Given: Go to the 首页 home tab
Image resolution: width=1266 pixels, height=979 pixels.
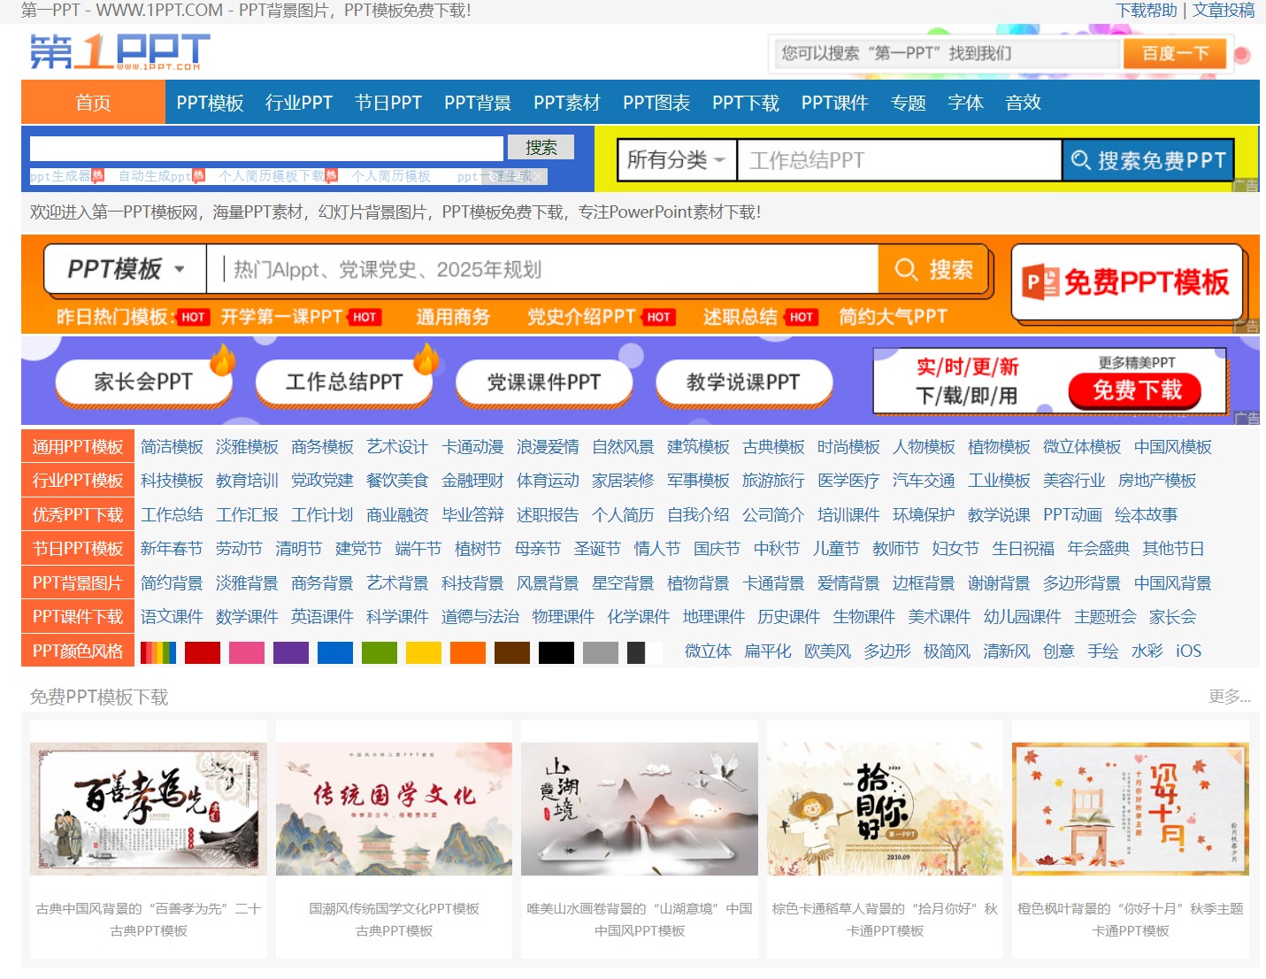Looking at the screenshot, I should pyautogui.click(x=93, y=103).
